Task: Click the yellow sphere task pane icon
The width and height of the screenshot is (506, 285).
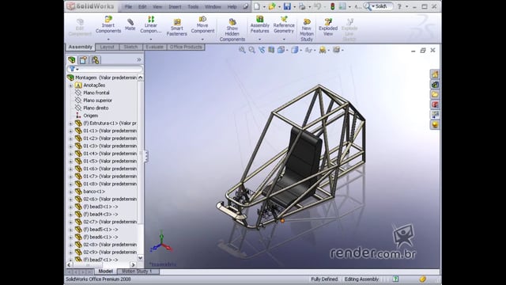Action: (x=435, y=125)
